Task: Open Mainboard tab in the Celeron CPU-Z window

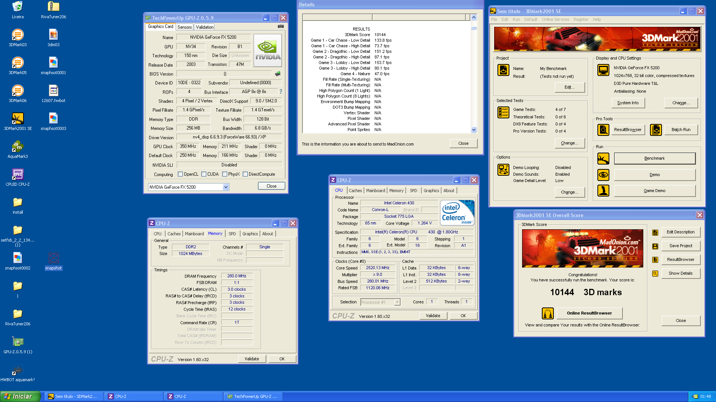Action: click(376, 191)
